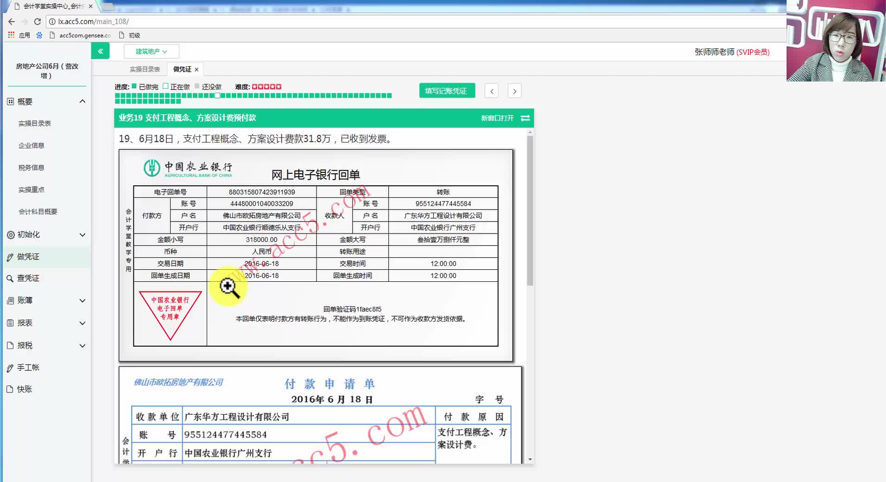Open 账簿 via its book icon
Image resolution: width=886 pixels, height=482 pixels.
[10, 300]
